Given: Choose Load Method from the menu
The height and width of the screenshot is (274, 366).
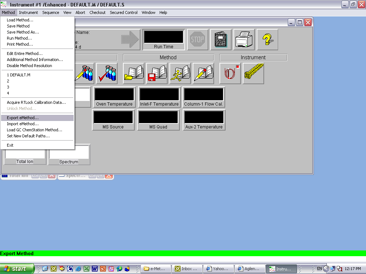Looking at the screenshot, I should click(20, 20).
